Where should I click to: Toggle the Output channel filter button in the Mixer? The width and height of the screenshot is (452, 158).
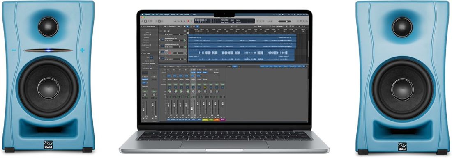pos(286,66)
